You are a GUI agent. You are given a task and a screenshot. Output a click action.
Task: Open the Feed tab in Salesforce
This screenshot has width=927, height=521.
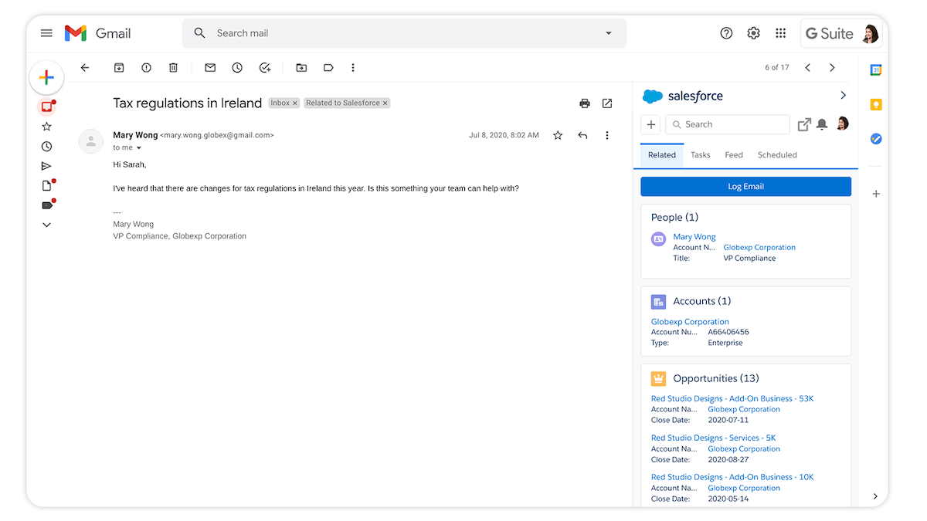[734, 155]
